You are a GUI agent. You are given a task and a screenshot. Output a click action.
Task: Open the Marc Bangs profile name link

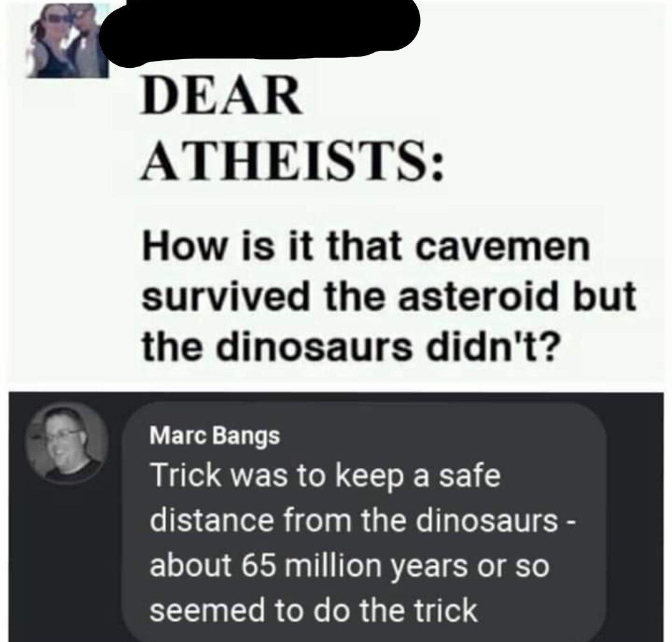(215, 436)
